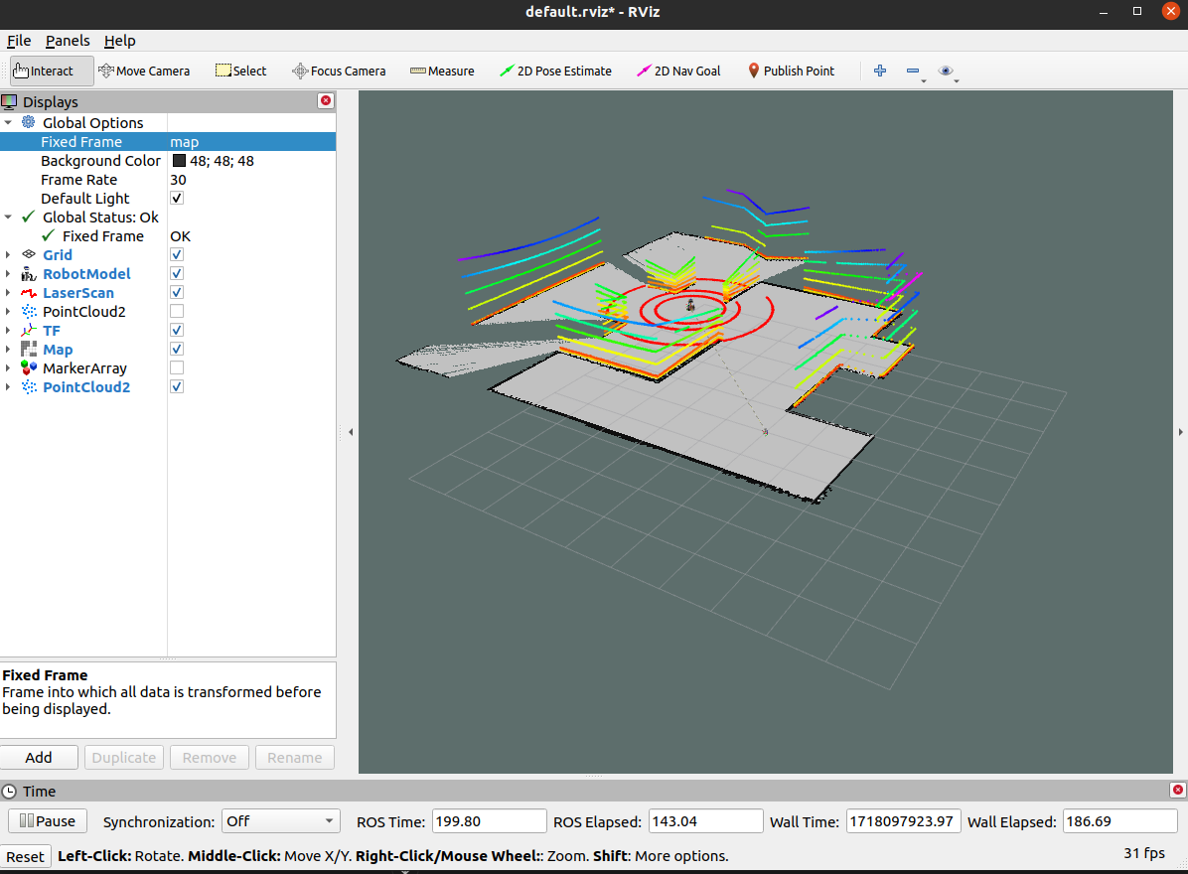
Task: Click the Background Color swatch
Action: [x=179, y=161]
